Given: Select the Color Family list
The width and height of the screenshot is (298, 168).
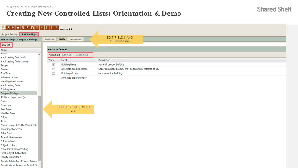Looking at the screenshot, I should (19, 133).
